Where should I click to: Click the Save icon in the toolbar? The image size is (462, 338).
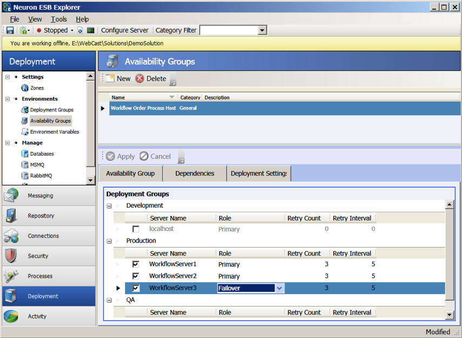coord(10,30)
